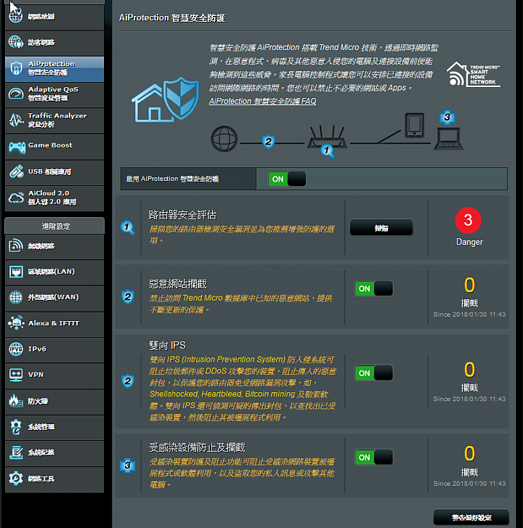The height and width of the screenshot is (528, 523).
Task: Toggle the 受感染設備防止及攔截 ON switch
Action: [373, 458]
